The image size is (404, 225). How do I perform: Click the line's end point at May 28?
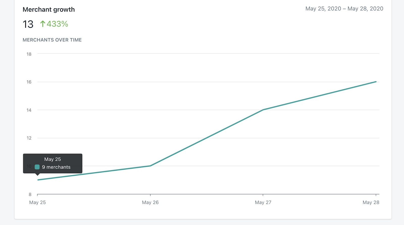point(376,82)
